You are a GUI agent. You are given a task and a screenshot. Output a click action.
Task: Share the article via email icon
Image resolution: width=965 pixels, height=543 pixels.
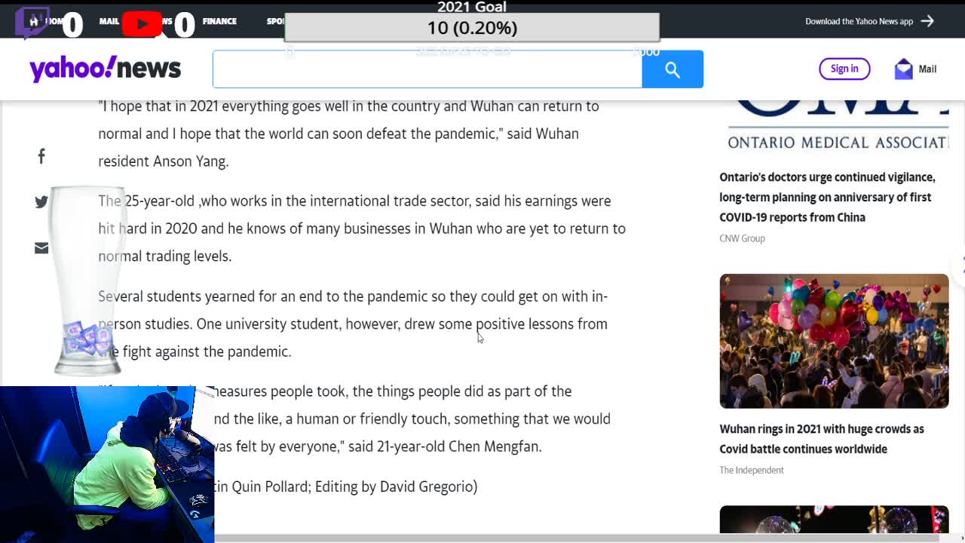(41, 248)
